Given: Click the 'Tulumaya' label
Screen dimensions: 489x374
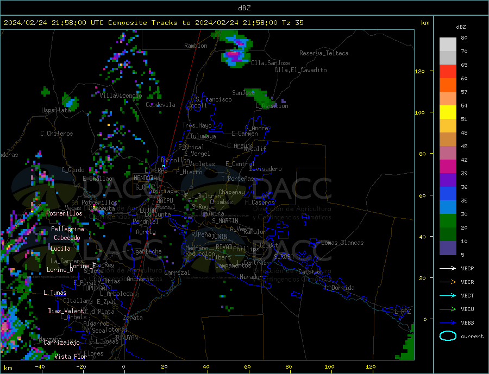Looking at the screenshot, I should point(203,136).
